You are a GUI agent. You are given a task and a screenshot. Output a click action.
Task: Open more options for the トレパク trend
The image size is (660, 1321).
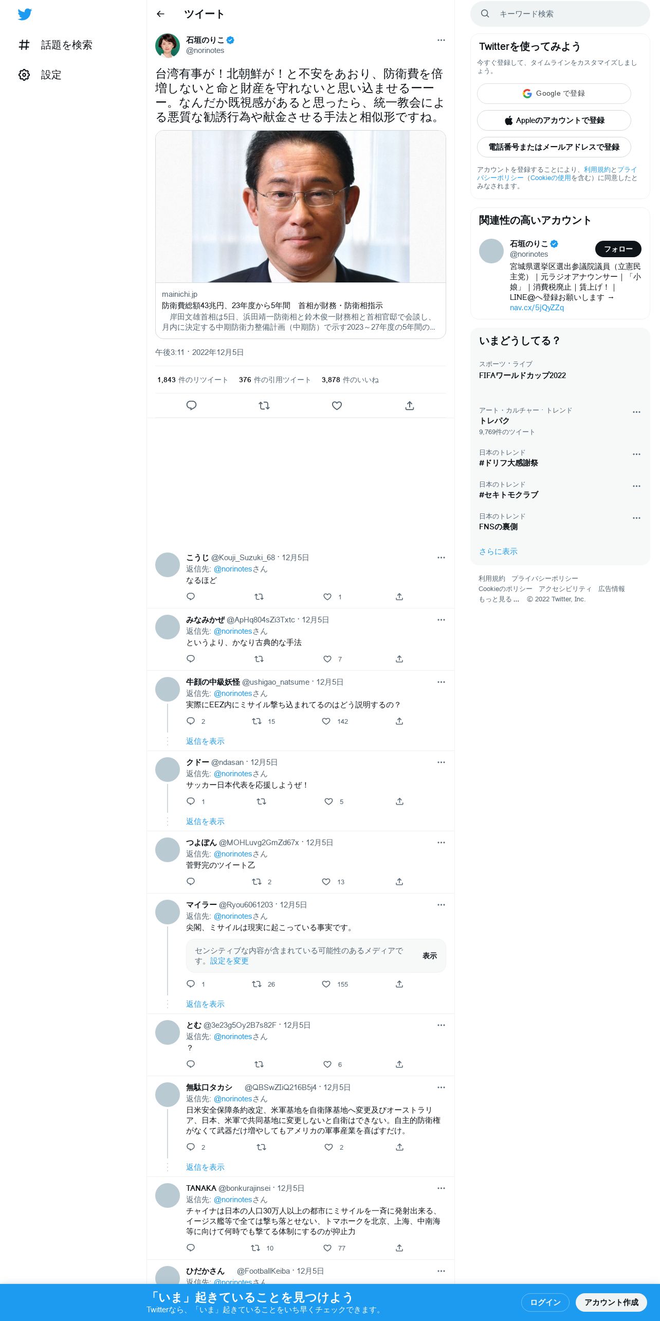[x=636, y=412]
